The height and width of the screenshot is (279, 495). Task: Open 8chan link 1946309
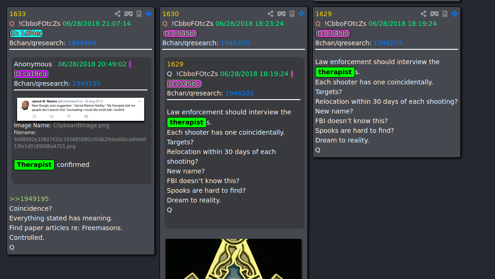(x=234, y=43)
